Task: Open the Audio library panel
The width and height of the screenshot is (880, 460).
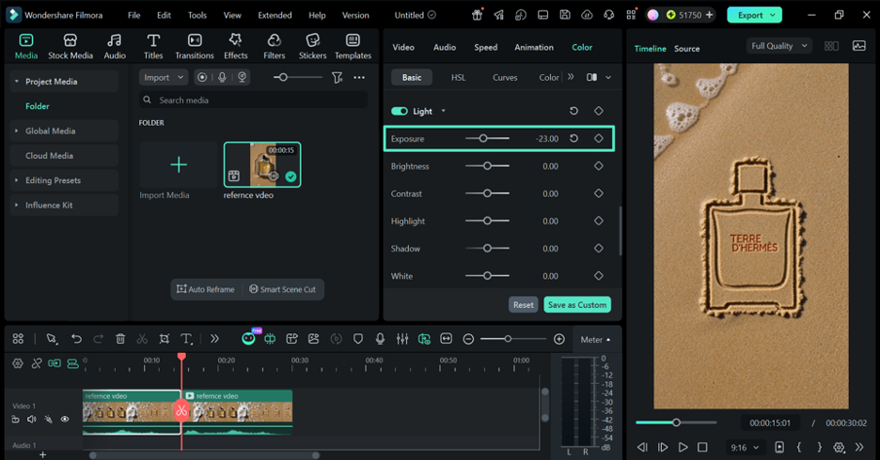Action: (115, 47)
